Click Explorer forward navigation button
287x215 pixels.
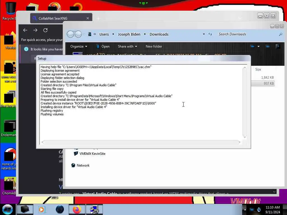[x=78, y=34]
